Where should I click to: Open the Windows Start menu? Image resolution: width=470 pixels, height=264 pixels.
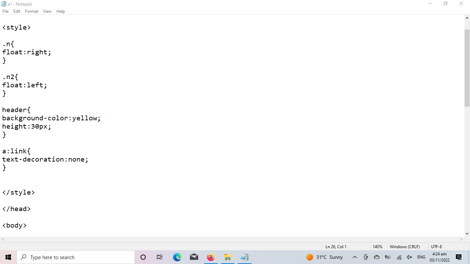pyautogui.click(x=8, y=257)
